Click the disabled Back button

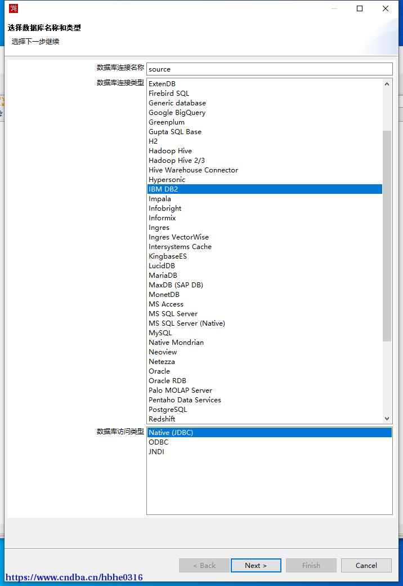[204, 566]
